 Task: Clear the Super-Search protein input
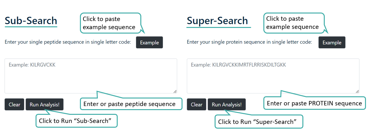tap(196, 104)
